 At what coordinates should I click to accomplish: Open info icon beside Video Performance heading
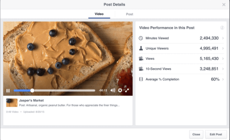pos(222,28)
